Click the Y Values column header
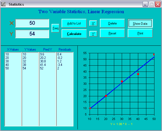 [x=30, y=49]
